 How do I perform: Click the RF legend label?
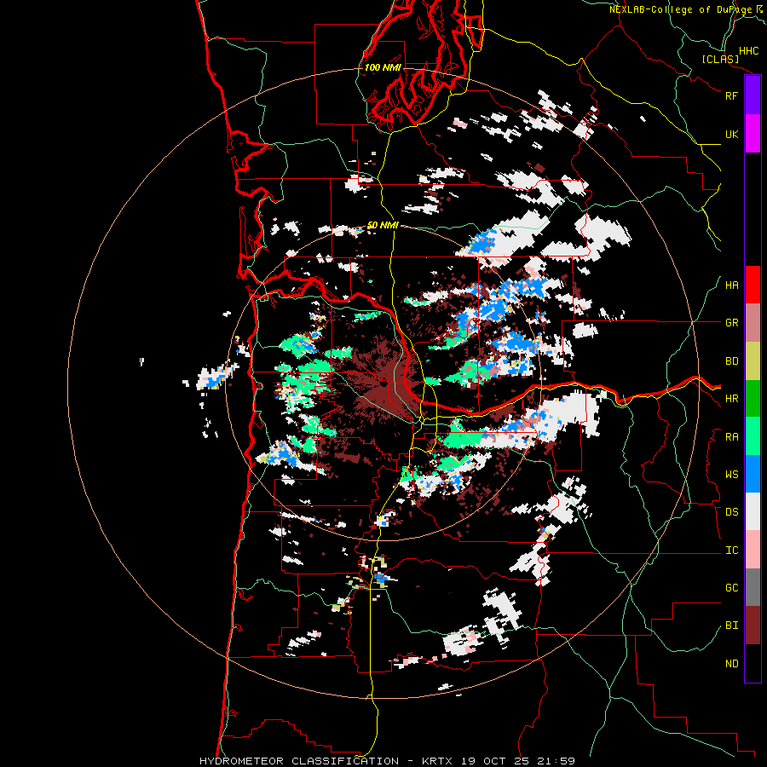[731, 95]
